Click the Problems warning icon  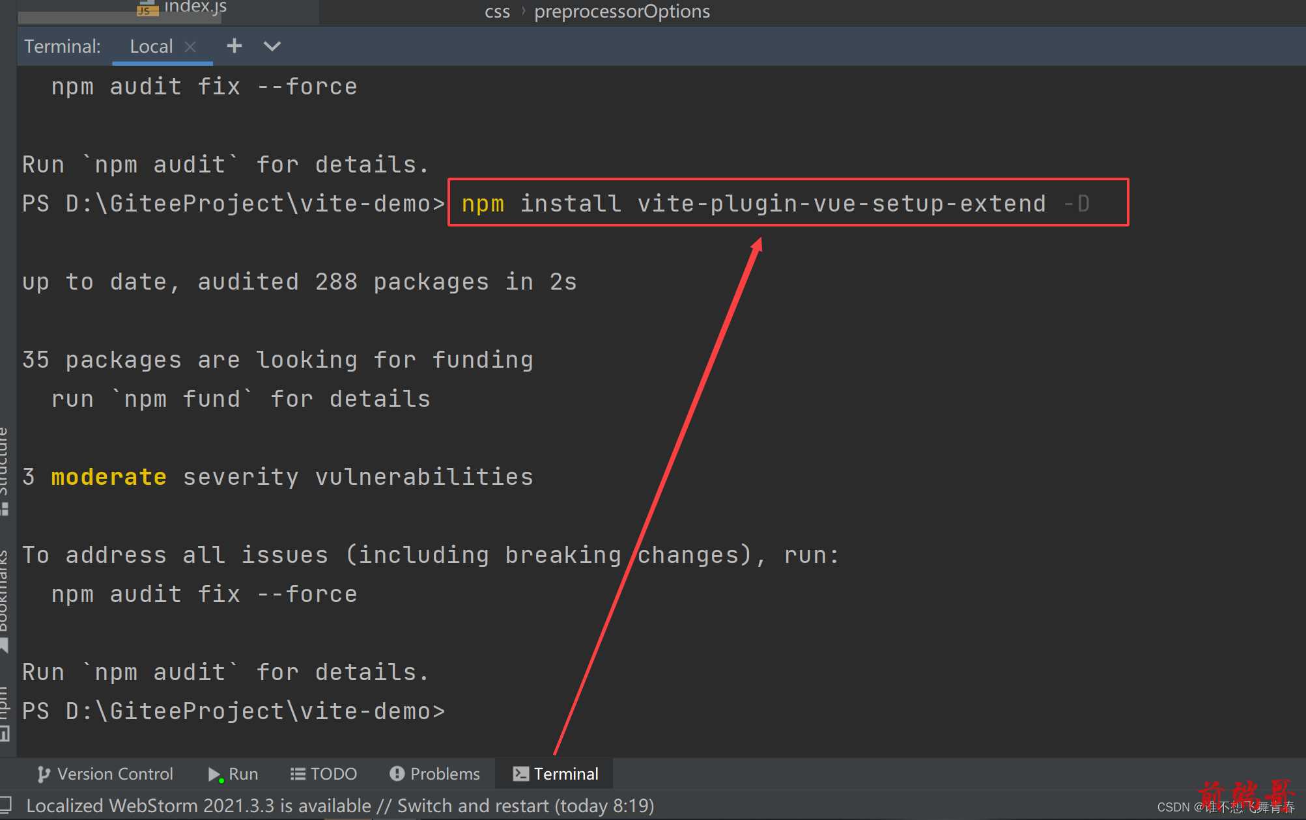397,774
